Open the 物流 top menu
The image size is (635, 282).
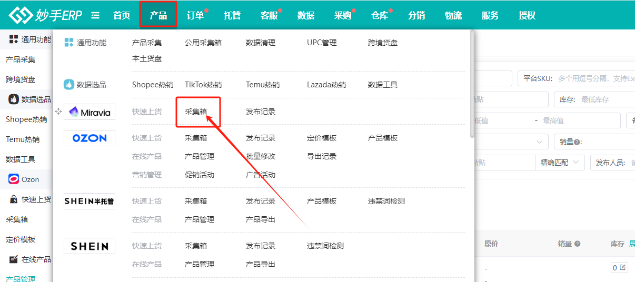[x=453, y=15]
